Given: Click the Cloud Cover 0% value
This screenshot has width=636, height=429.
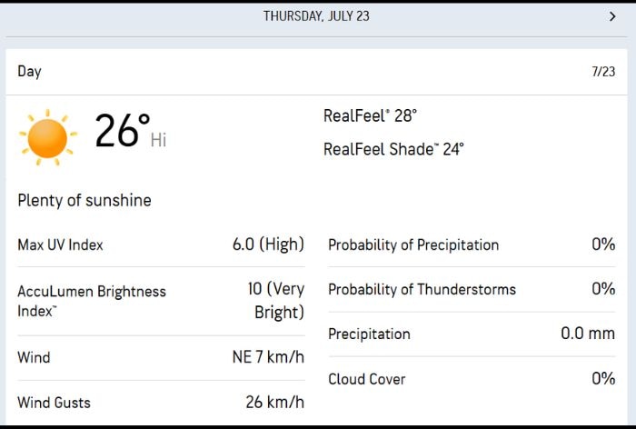Looking at the screenshot, I should [x=603, y=379].
